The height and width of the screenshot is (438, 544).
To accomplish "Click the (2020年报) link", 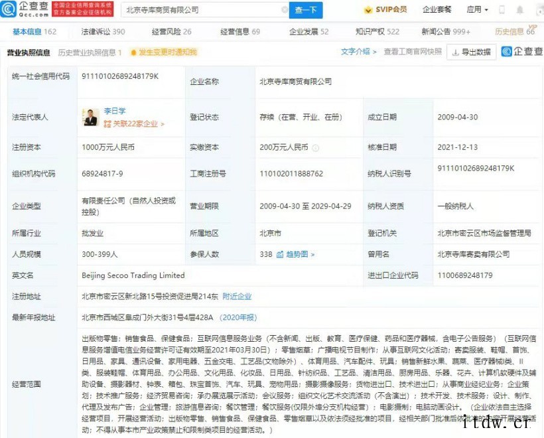I will [x=238, y=317].
